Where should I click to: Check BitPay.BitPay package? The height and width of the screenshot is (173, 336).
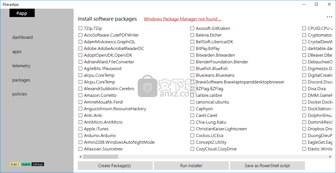[x=192, y=49]
